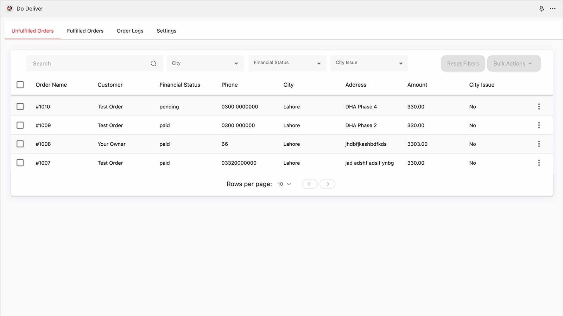563x316 pixels.
Task: Go to next page arrow
Action: 327,184
